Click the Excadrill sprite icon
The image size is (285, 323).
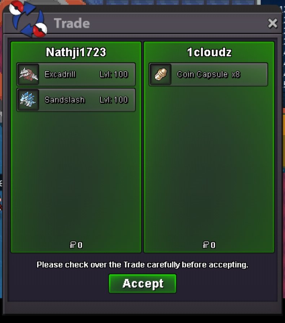pyautogui.click(x=28, y=75)
